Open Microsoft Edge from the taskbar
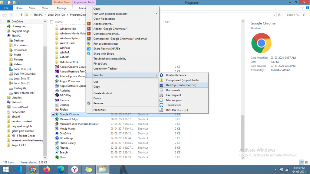 (61, 169)
